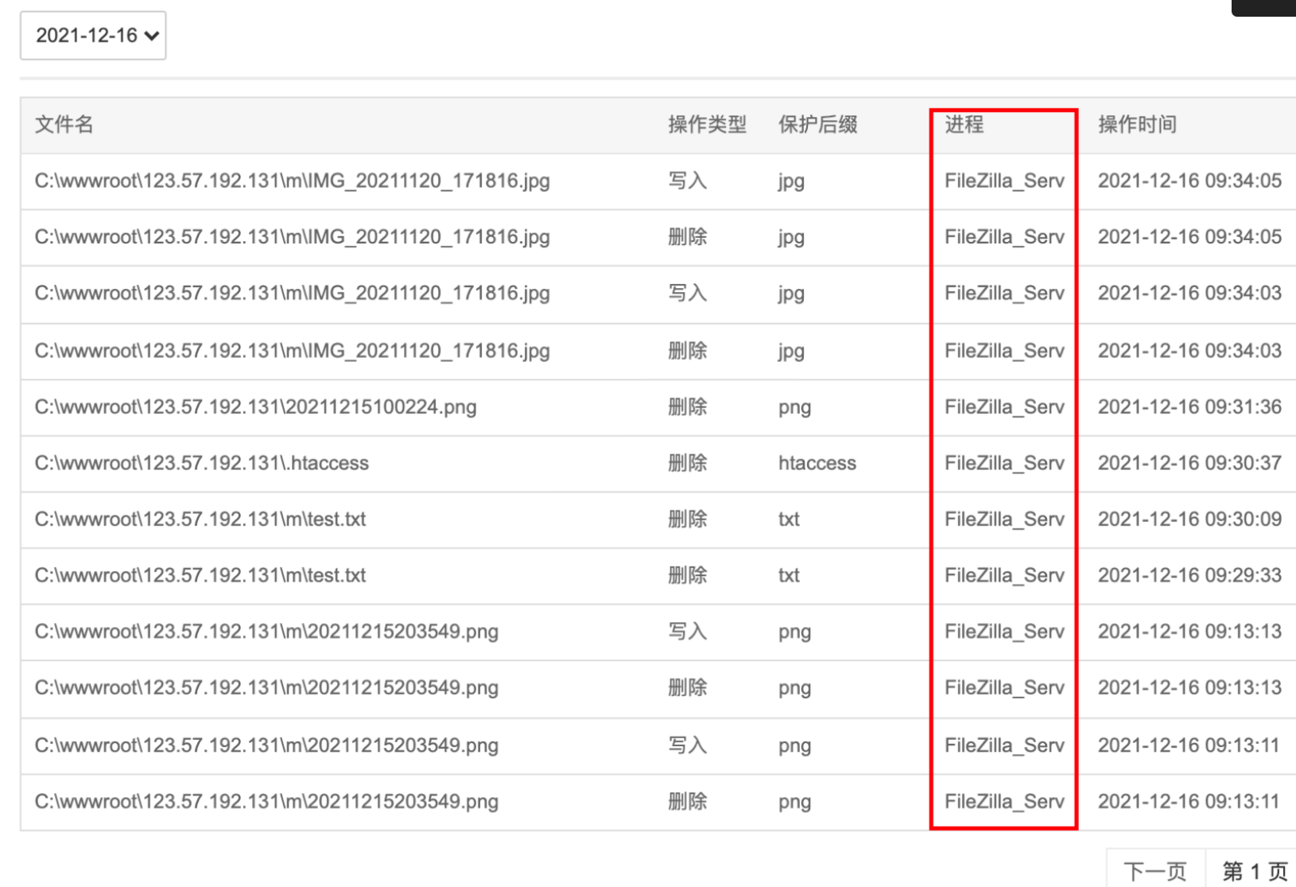Click the 文件名 column header
The height and width of the screenshot is (887, 1296).
pos(64,125)
